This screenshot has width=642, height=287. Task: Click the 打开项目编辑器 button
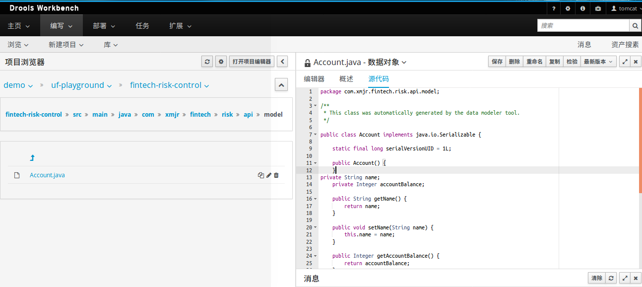coord(252,62)
